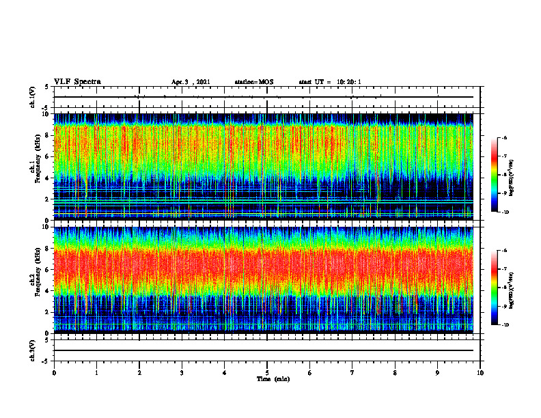Click the ch.1 color bar '-9' tick label
541x418 pixels.
(504, 193)
